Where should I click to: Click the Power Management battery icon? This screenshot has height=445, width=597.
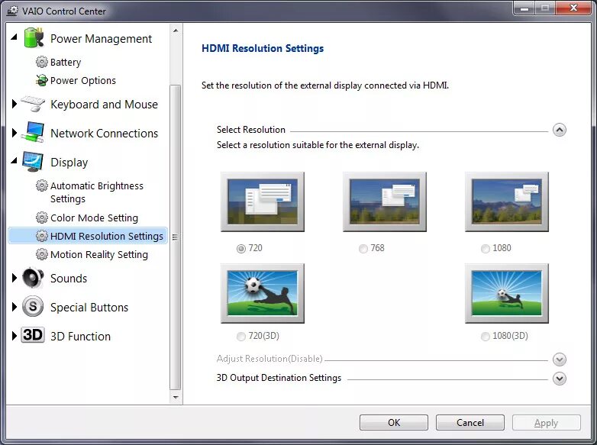pyautogui.click(x=34, y=37)
